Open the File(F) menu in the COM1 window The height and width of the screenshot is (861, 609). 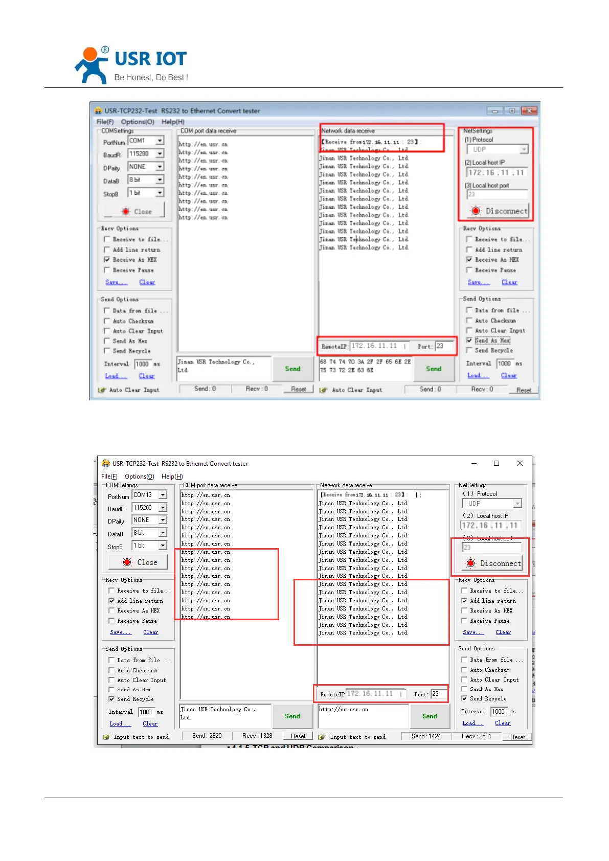pyautogui.click(x=105, y=122)
